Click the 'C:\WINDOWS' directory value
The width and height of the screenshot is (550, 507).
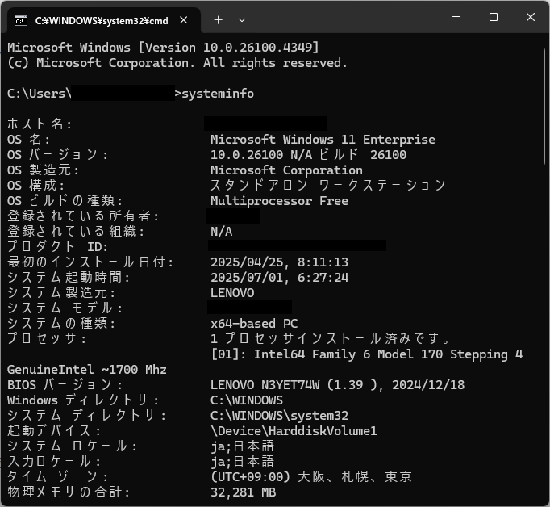point(247,400)
